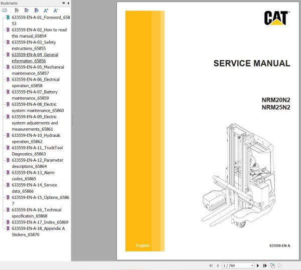Open bookmark 17_Index_65869

pos(40,222)
